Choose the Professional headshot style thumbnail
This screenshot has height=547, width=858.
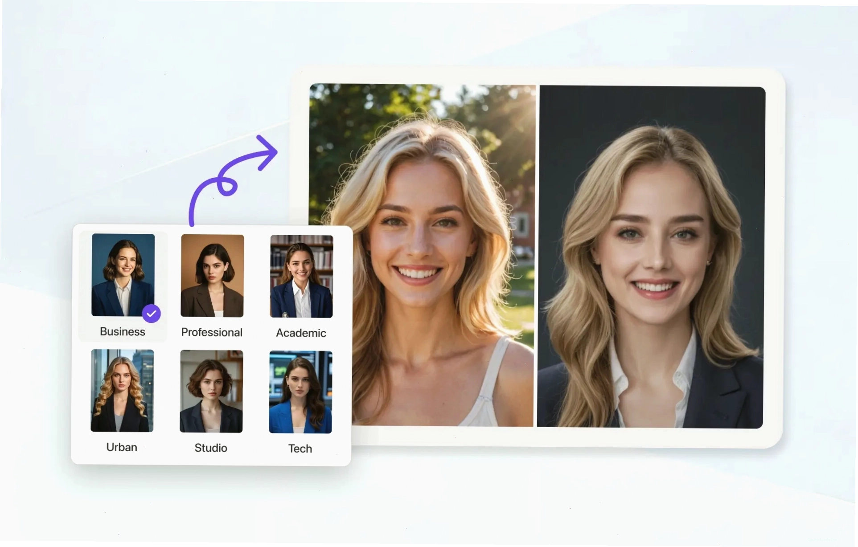[212, 276]
